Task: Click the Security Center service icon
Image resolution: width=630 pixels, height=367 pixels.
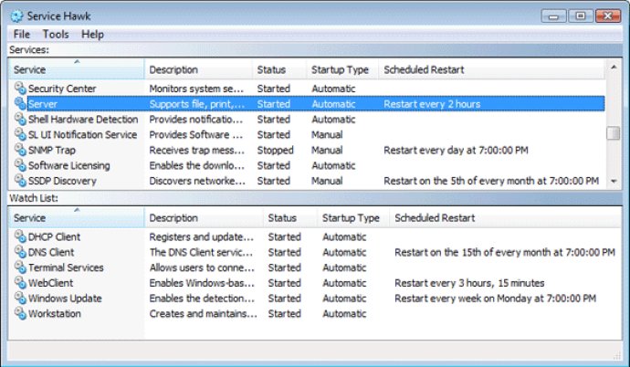Action: pos(20,88)
